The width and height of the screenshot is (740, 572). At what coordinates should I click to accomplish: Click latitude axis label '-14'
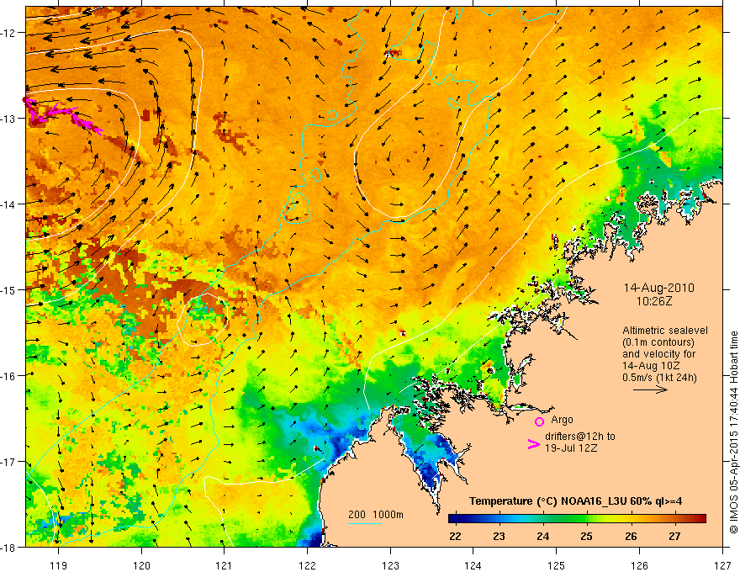coord(9,204)
